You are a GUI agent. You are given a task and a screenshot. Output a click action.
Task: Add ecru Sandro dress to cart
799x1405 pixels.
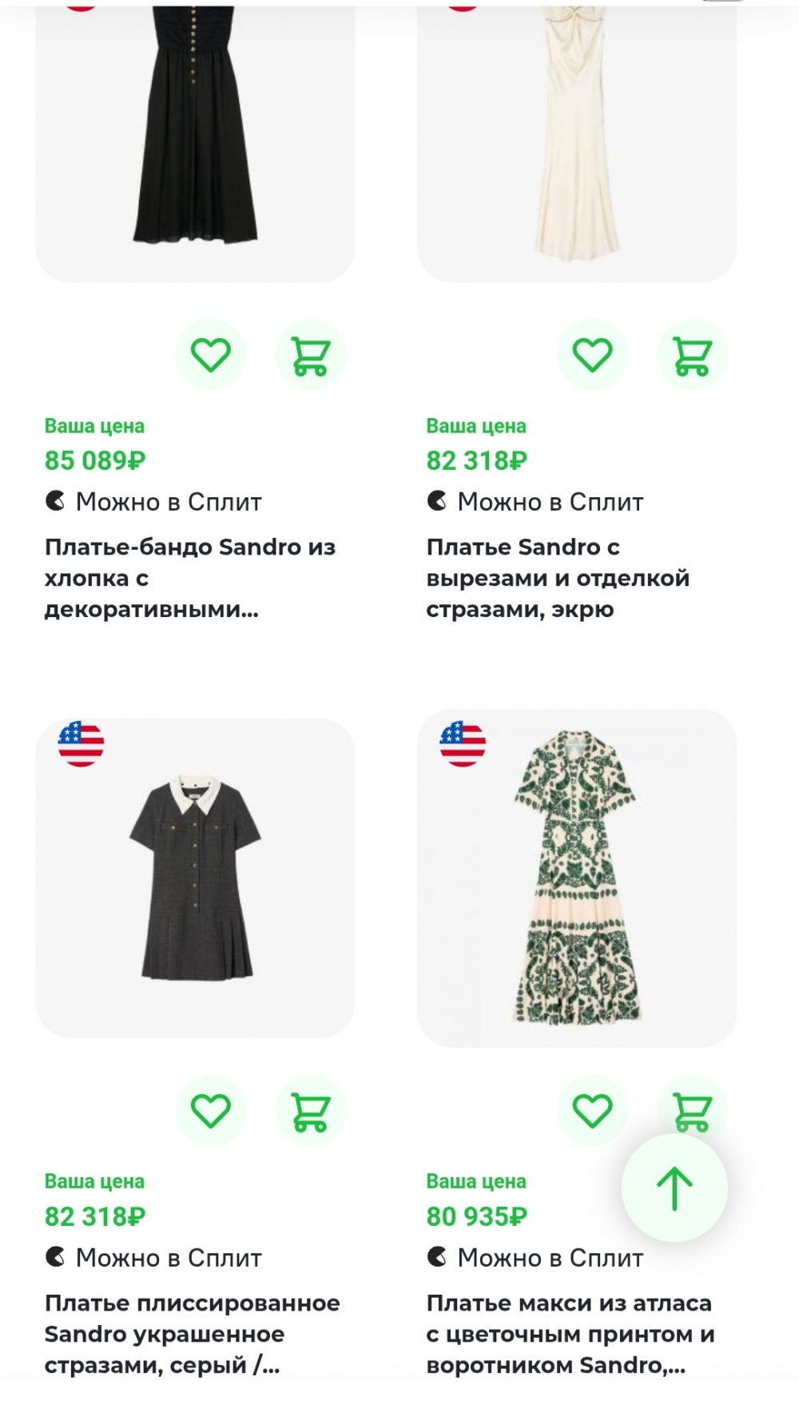[x=692, y=355]
